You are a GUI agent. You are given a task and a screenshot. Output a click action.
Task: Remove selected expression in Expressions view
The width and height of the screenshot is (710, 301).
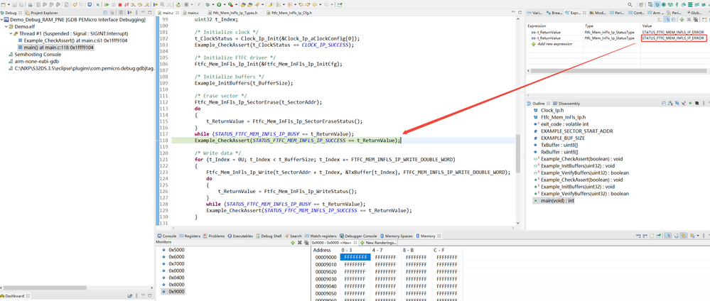[689, 19]
